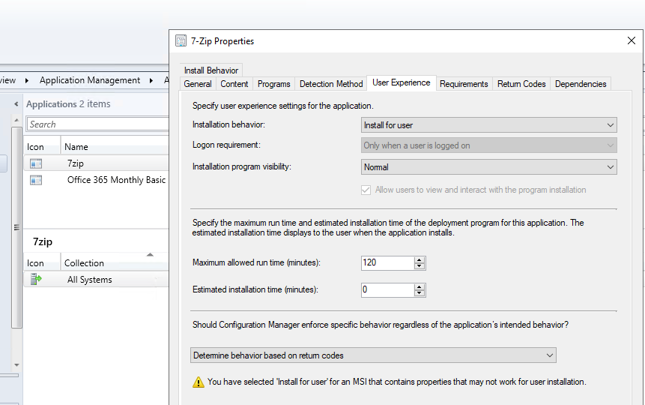Select the All Systems collection row

click(96, 279)
